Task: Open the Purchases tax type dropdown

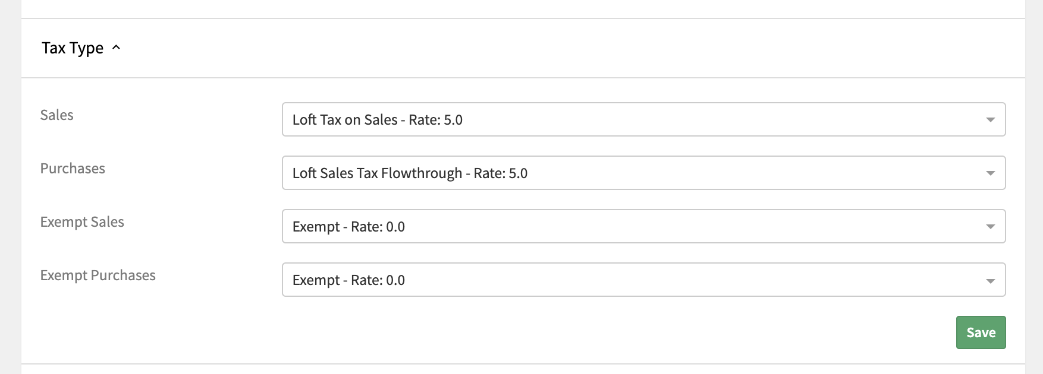Action: click(643, 173)
